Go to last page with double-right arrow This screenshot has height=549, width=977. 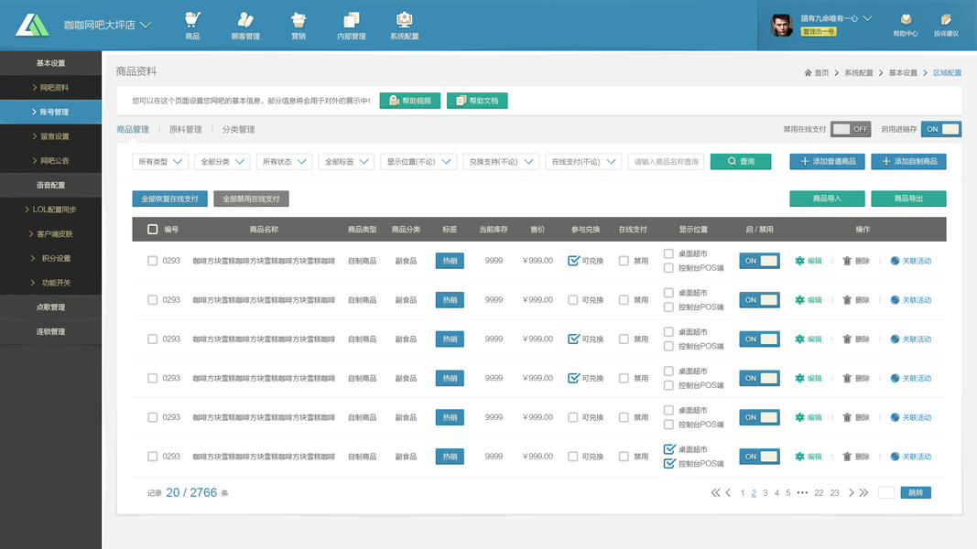point(863,492)
